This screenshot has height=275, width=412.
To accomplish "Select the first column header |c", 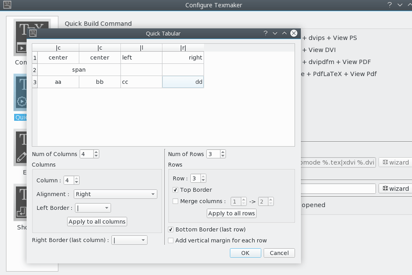I will click(x=58, y=48).
